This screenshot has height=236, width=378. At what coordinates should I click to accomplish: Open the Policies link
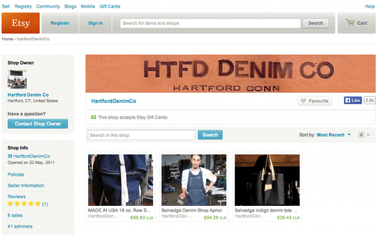16,175
